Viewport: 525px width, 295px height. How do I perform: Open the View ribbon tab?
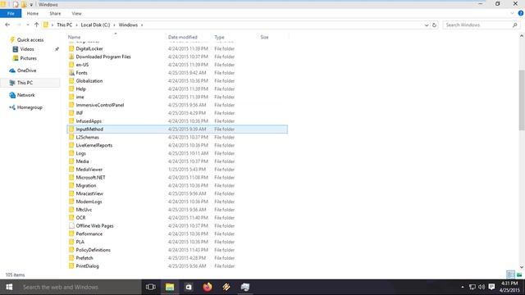pos(76,14)
